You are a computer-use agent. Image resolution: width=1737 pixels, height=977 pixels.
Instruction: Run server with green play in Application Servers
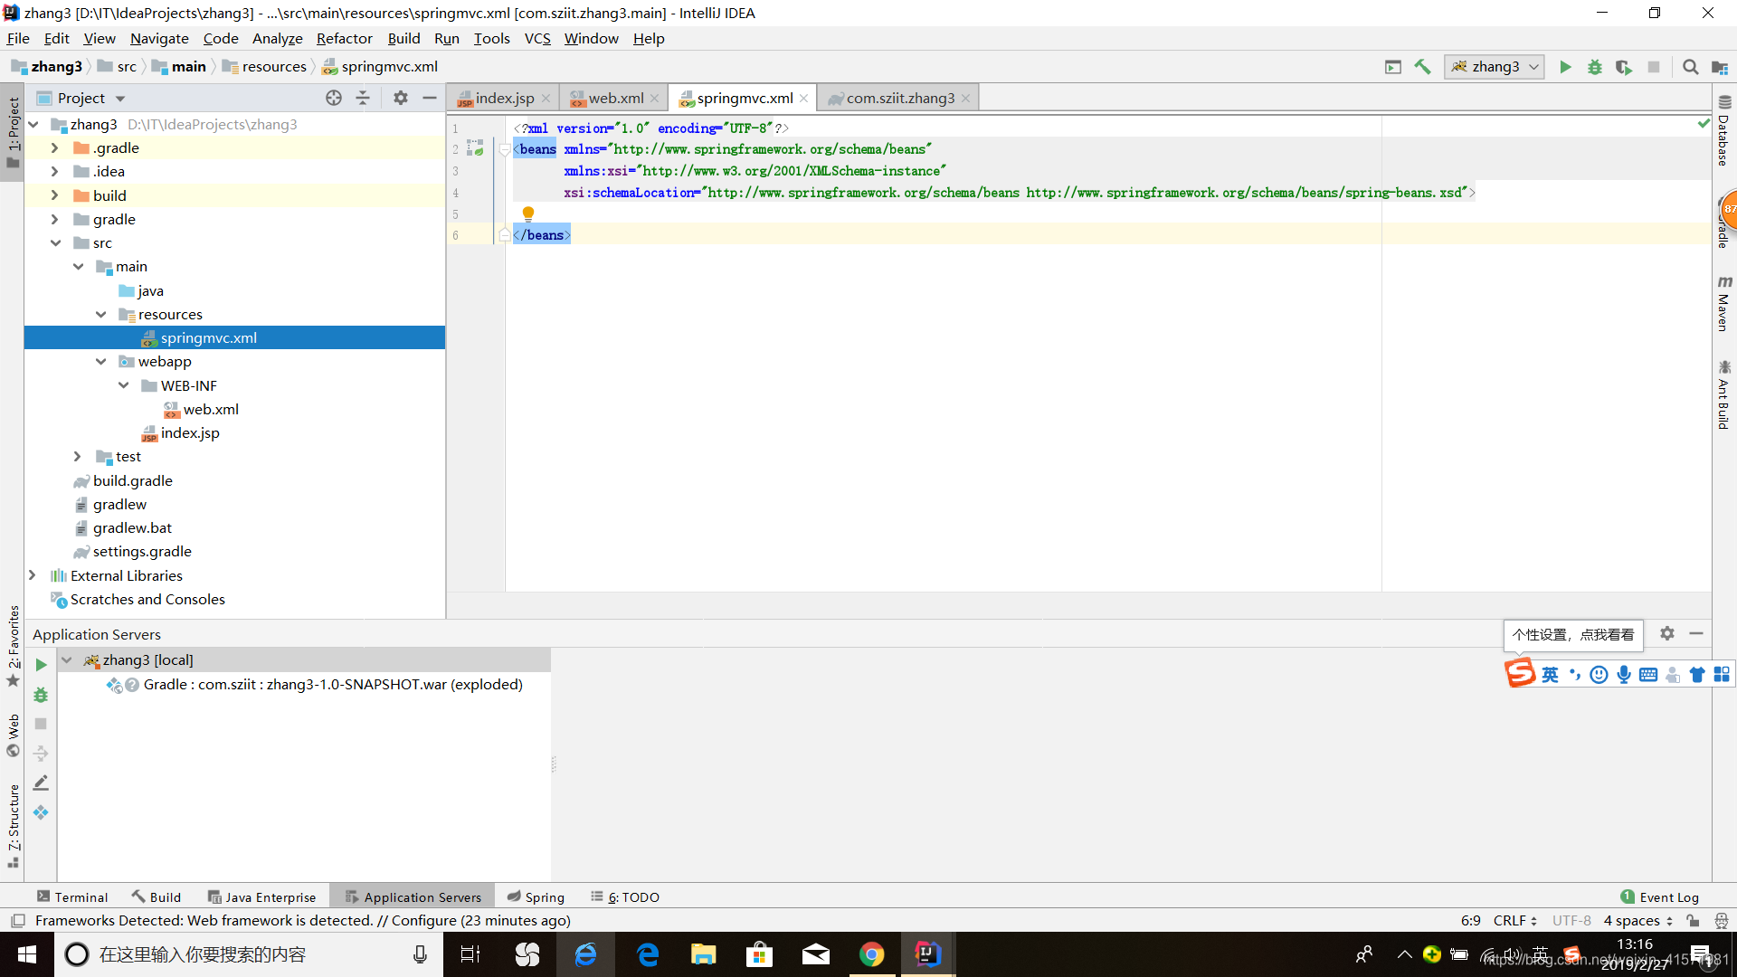point(41,665)
